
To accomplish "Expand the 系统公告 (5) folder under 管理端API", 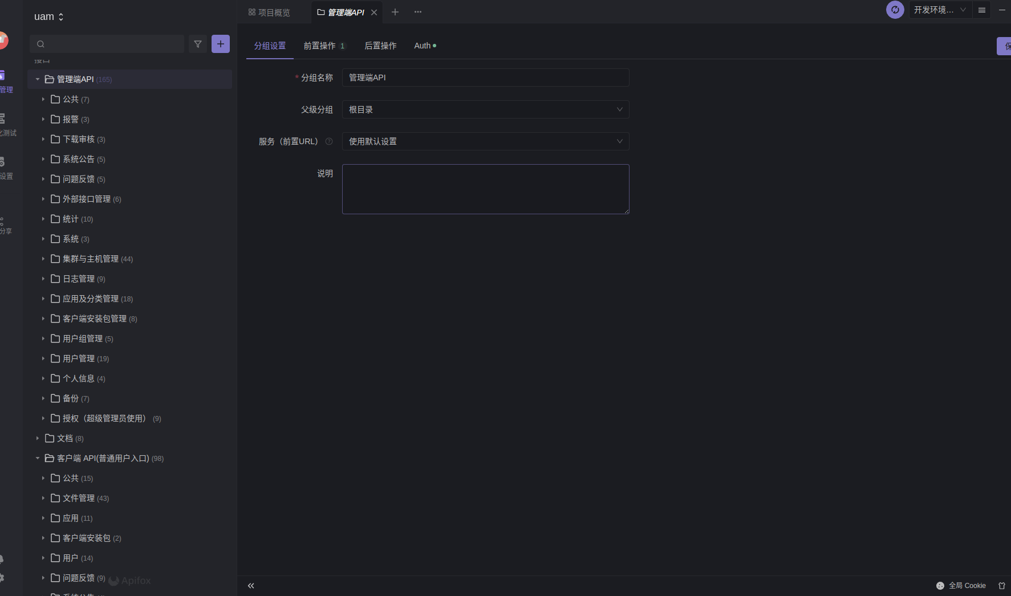I will pos(43,159).
